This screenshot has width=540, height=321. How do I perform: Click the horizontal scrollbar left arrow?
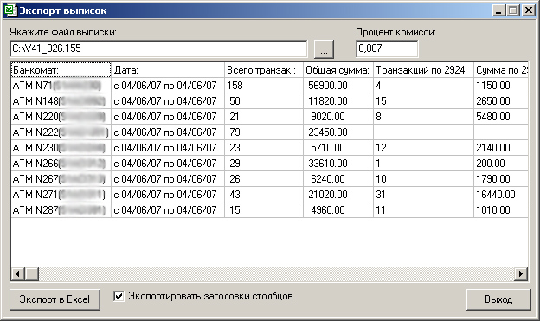[18, 274]
